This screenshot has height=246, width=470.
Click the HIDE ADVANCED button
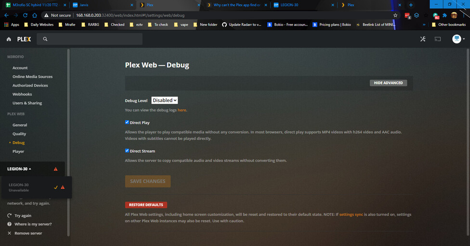click(x=388, y=83)
